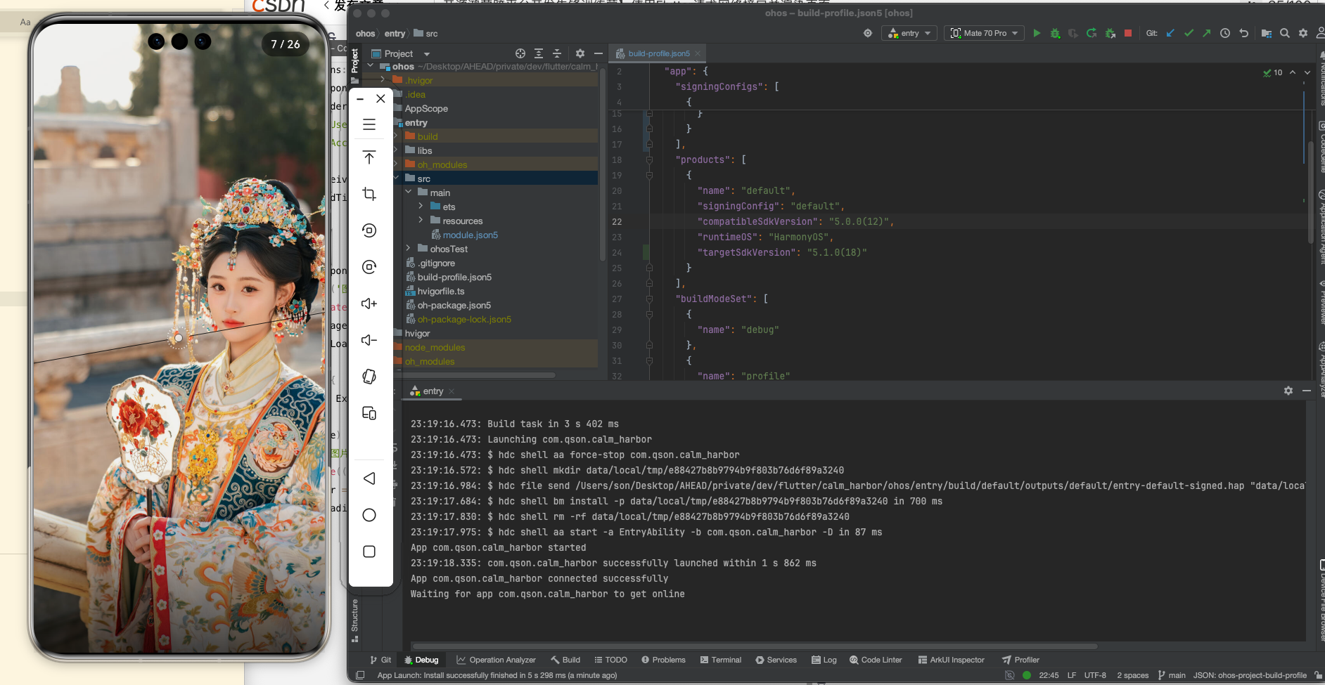
Task: Open the Git tool window tab
Action: click(x=380, y=660)
